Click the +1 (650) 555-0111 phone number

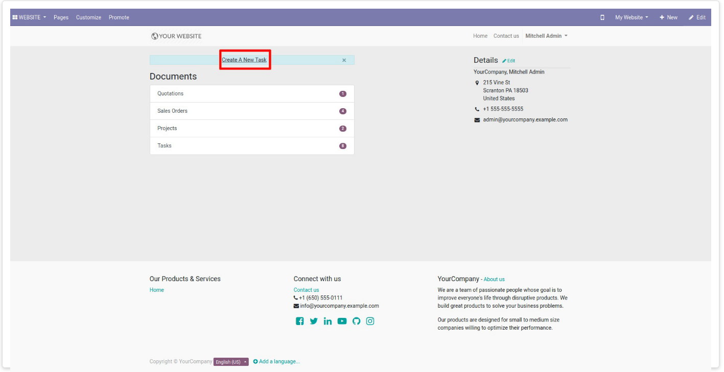click(321, 298)
